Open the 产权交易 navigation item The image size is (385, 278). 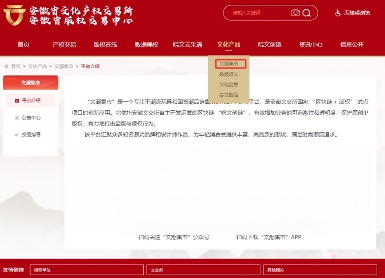click(x=64, y=44)
